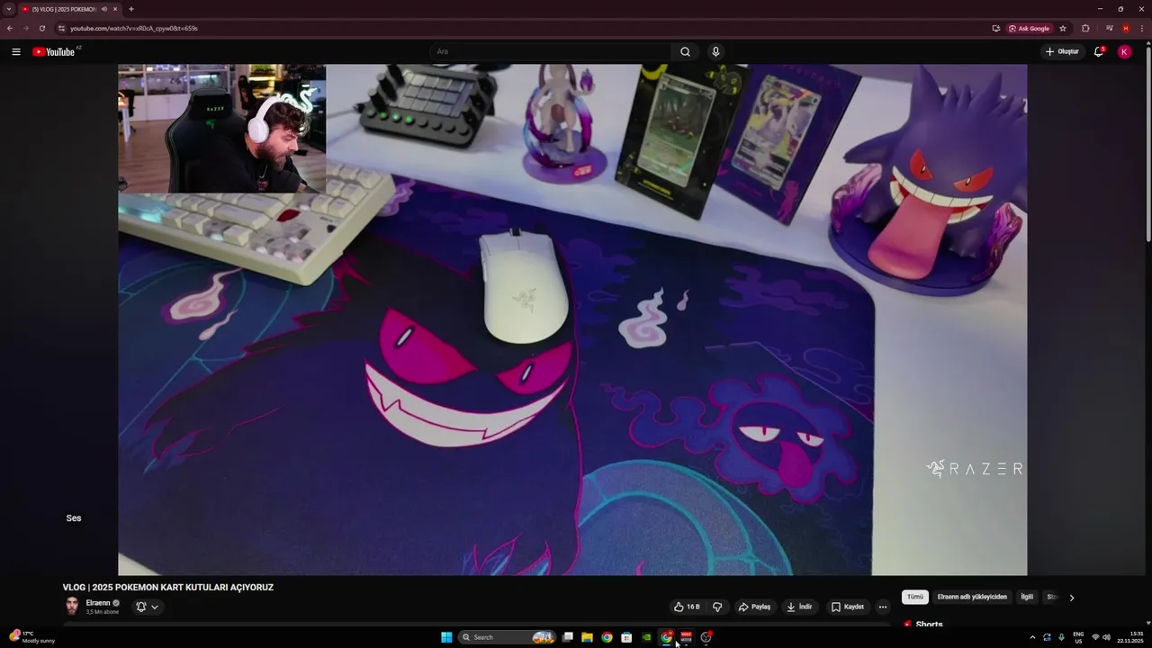Click the search magnifier button
This screenshot has height=648, width=1152.
tap(685, 51)
